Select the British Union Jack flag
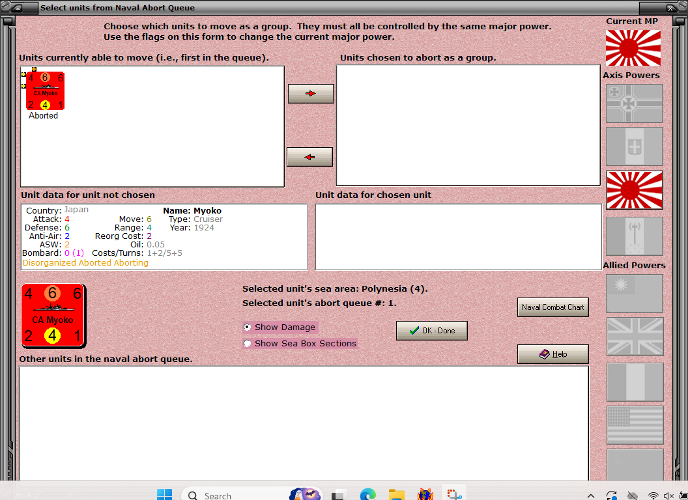 634,337
